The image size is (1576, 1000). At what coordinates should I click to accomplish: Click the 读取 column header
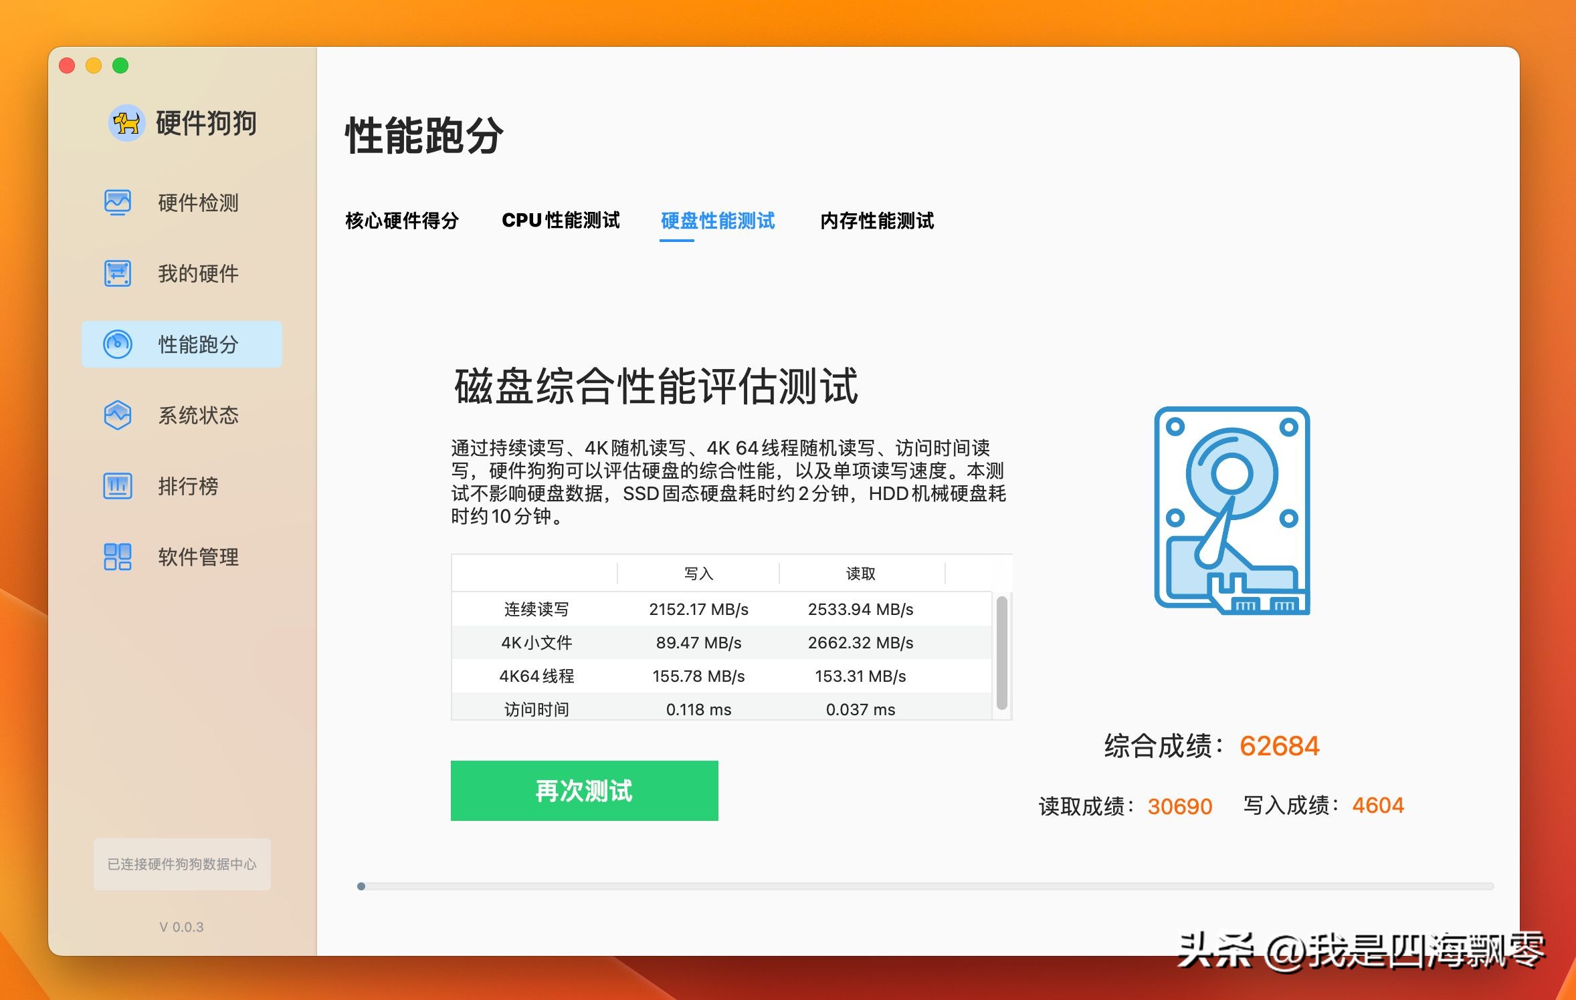[860, 574]
